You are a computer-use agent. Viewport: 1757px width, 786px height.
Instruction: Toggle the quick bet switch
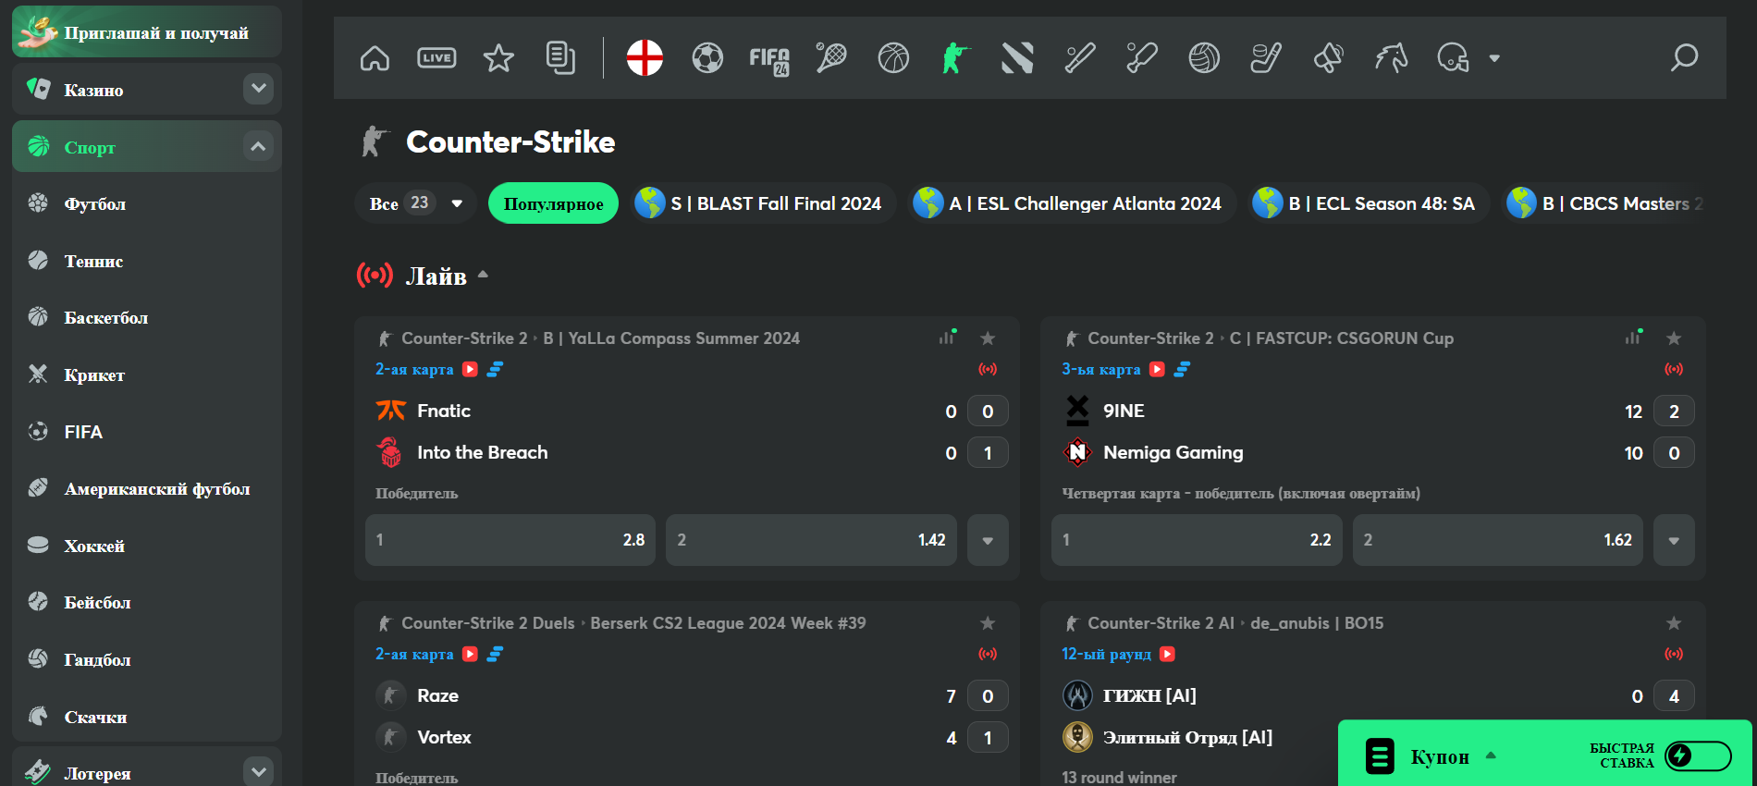1698,755
